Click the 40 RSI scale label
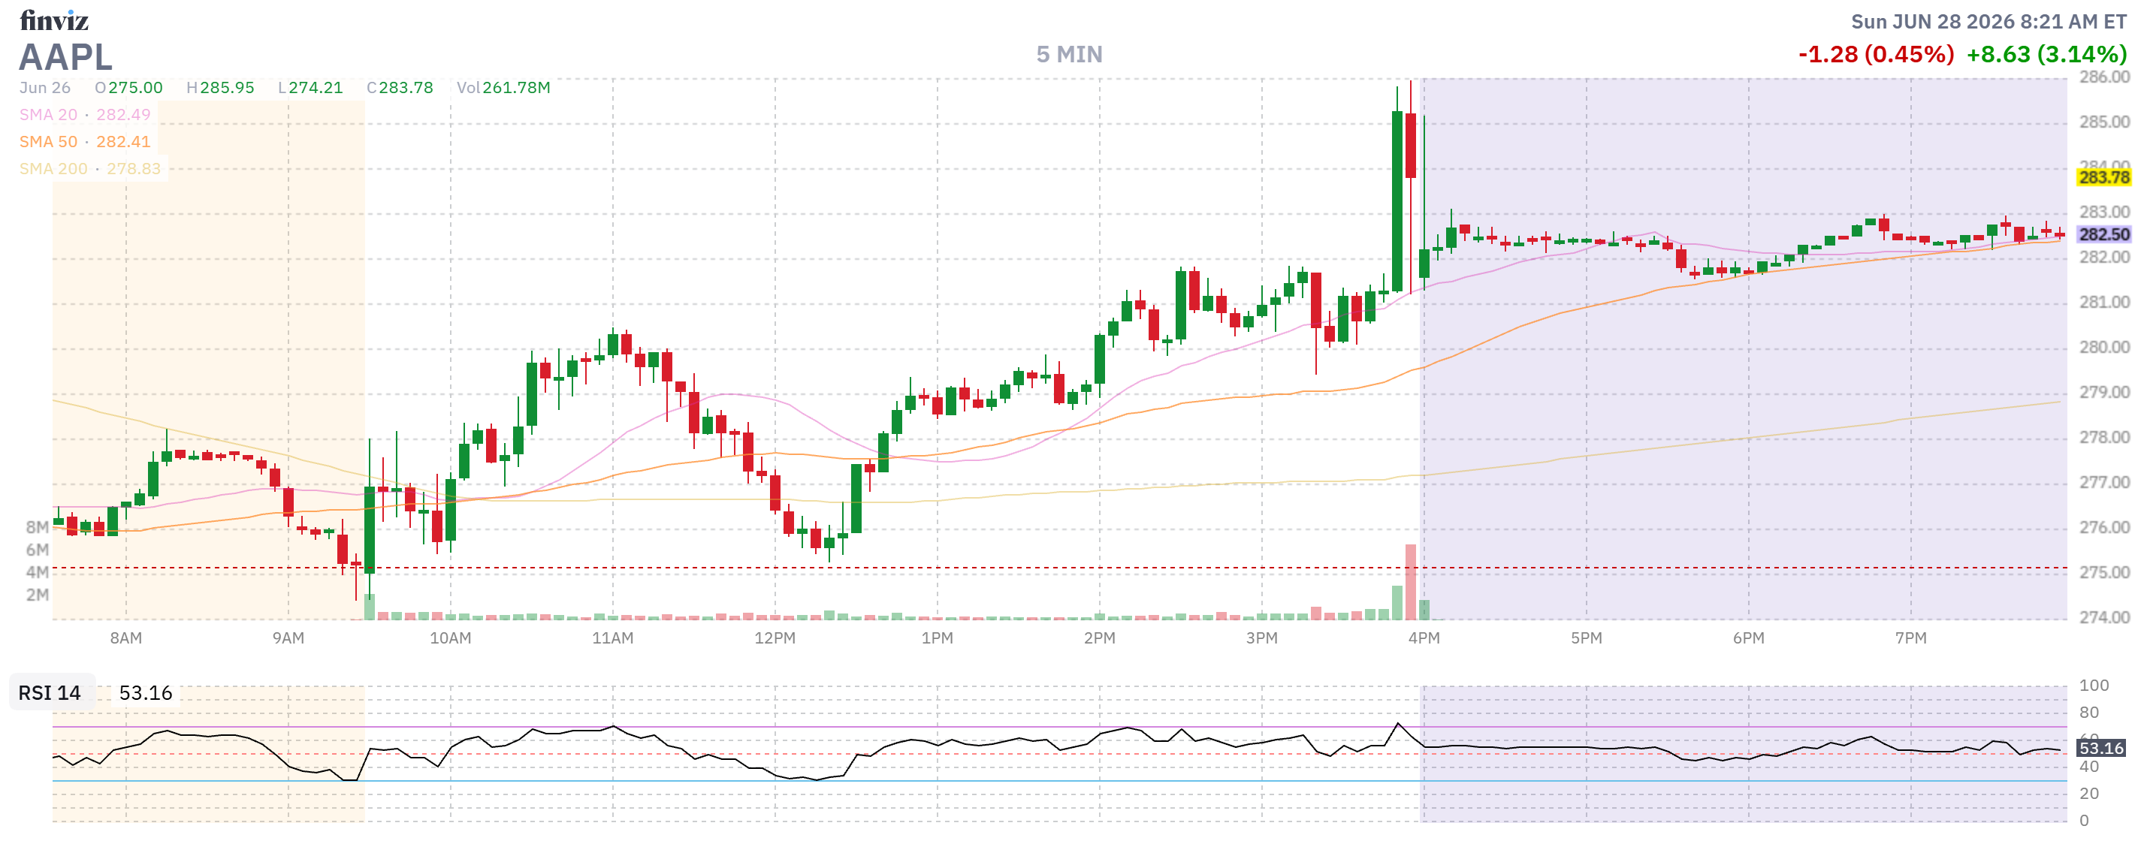This screenshot has width=2147, height=844. pos(2088,767)
